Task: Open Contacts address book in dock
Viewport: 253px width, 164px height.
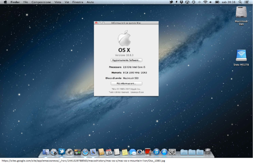Action: [101, 152]
